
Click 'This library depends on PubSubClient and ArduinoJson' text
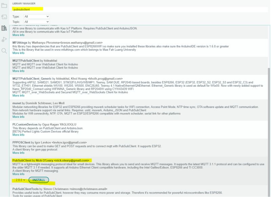(48, 128)
